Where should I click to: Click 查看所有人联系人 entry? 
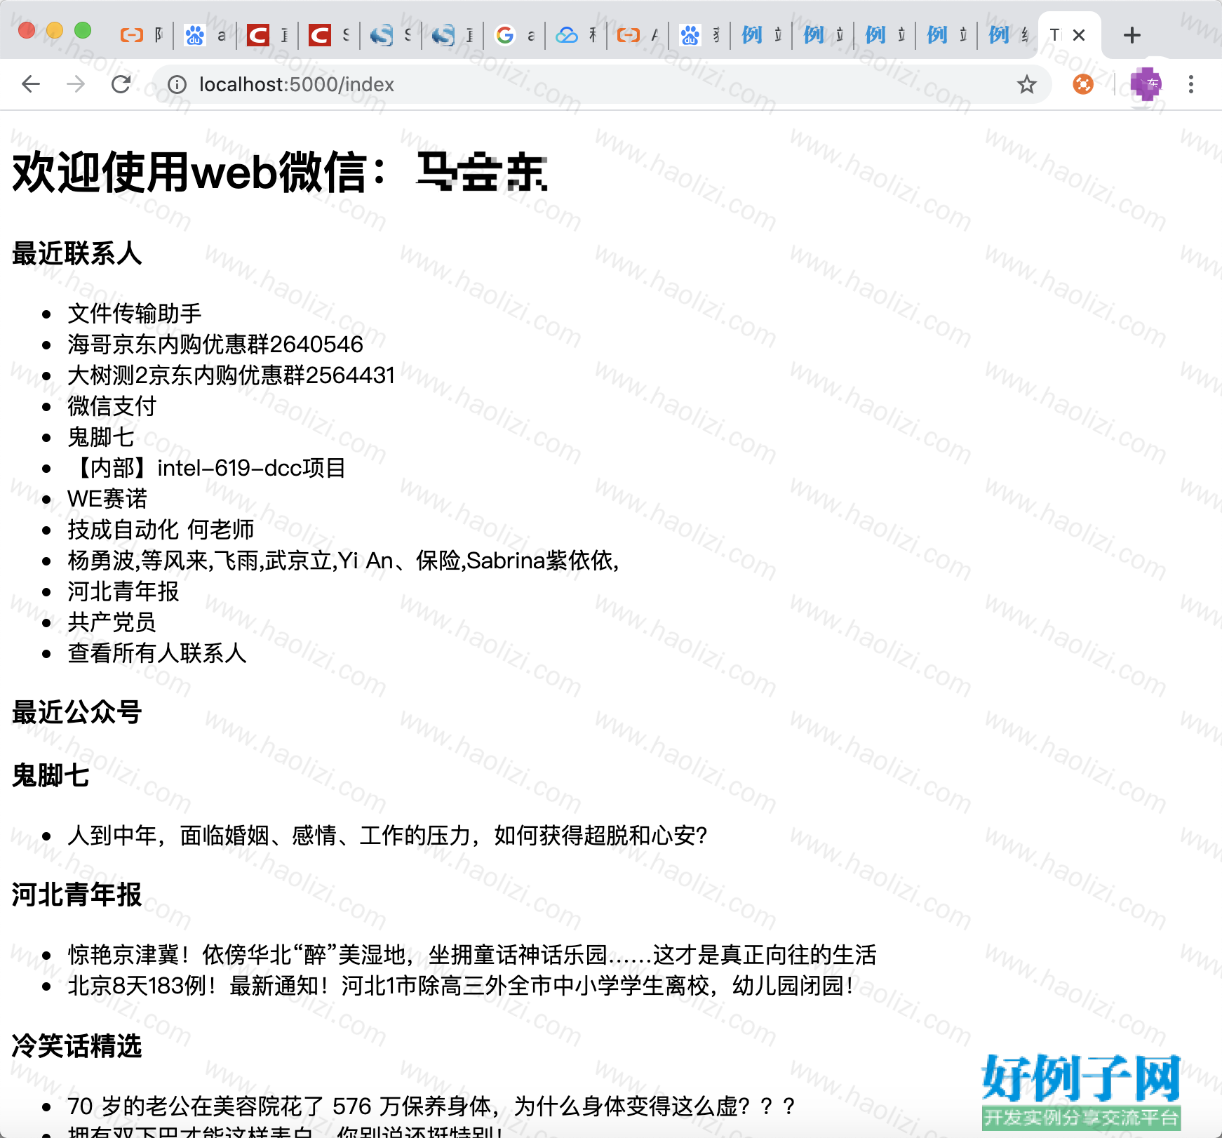pyautogui.click(x=157, y=653)
